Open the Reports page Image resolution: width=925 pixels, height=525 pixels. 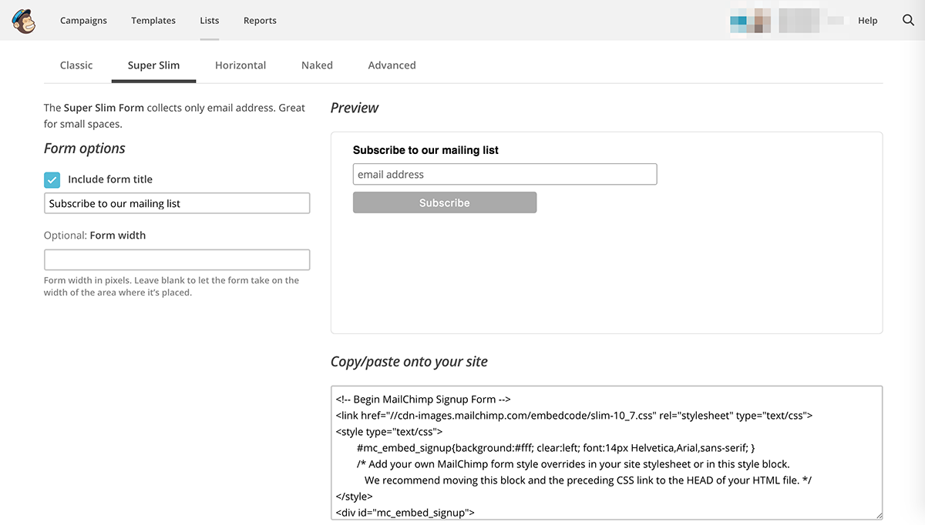[260, 21]
